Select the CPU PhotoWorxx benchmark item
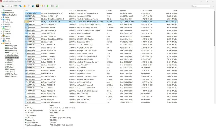216x129 pixels. (x=12, y=57)
